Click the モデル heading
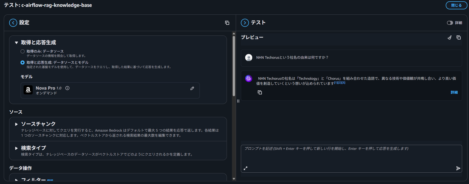 [x=27, y=77]
